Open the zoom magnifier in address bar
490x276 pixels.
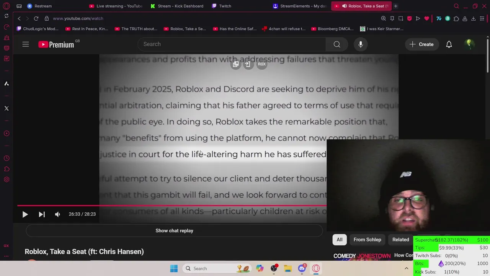[383, 18]
